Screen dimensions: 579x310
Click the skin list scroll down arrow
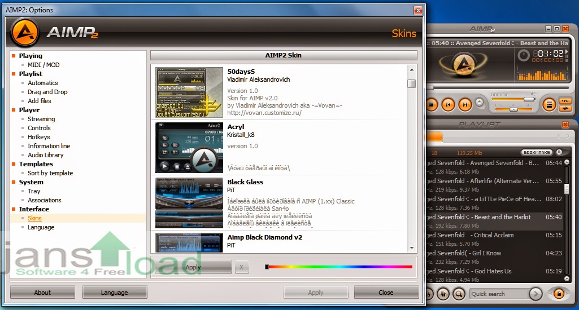(412, 248)
